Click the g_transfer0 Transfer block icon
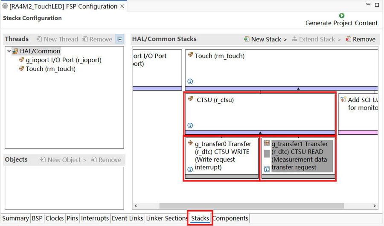 coord(190,143)
